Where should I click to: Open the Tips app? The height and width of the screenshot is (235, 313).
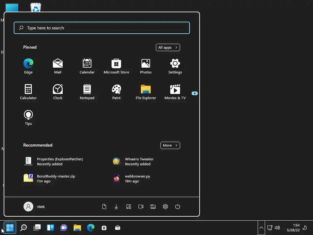[28, 118]
